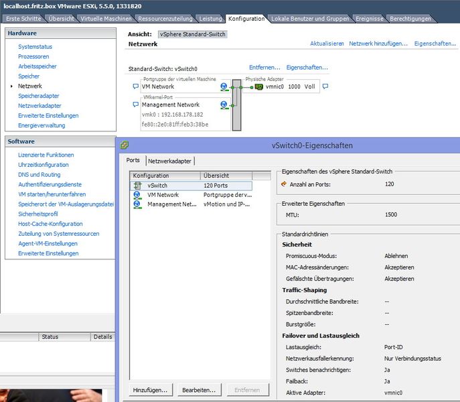The image size is (460, 402).
Task: Open Speicheradapter in Hardware panel
Action: coord(38,96)
